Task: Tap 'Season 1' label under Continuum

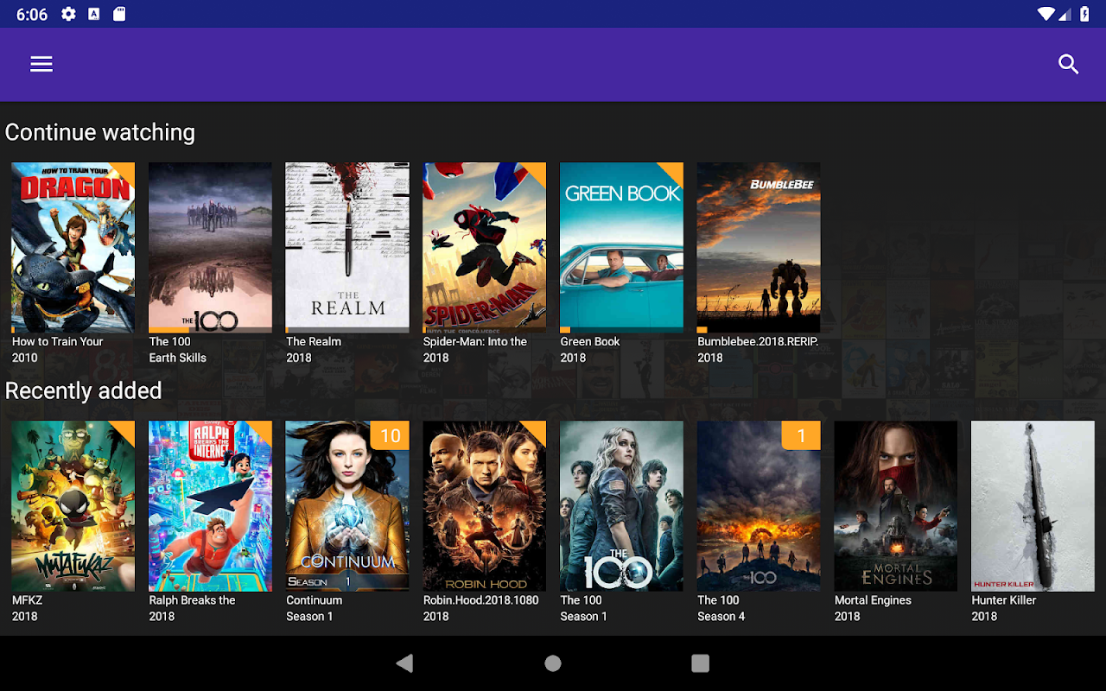Action: 309,617
